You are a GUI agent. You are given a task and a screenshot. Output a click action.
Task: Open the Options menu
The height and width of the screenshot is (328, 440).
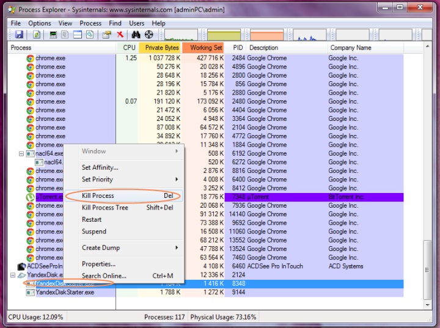(40, 23)
